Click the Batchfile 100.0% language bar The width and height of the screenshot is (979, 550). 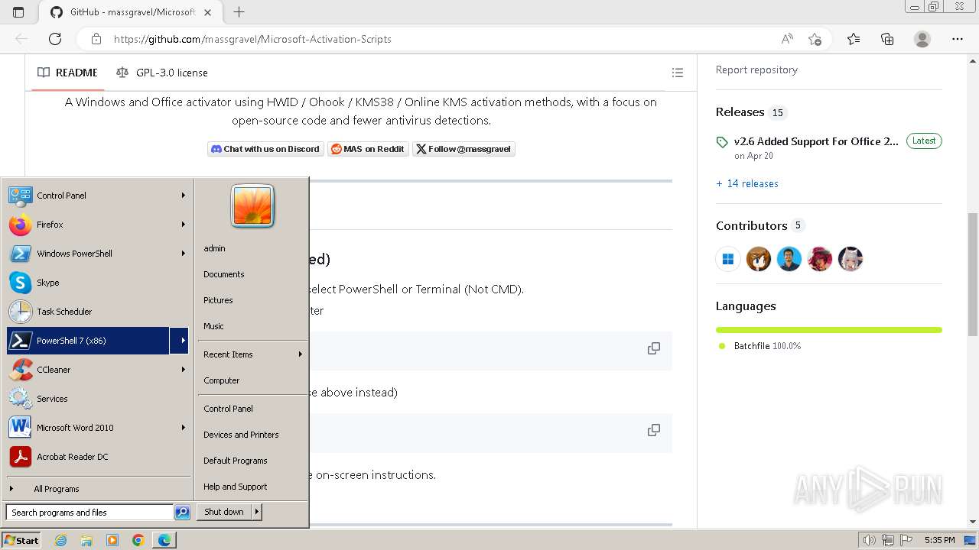[829, 330]
